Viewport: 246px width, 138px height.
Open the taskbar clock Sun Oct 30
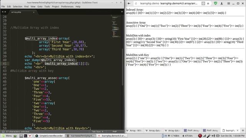click(x=233, y=136)
